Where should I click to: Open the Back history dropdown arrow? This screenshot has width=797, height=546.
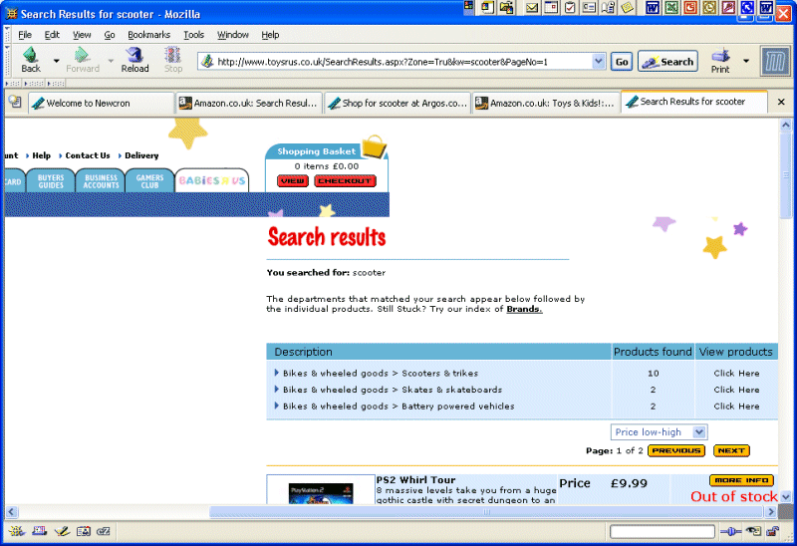pyautogui.click(x=57, y=61)
